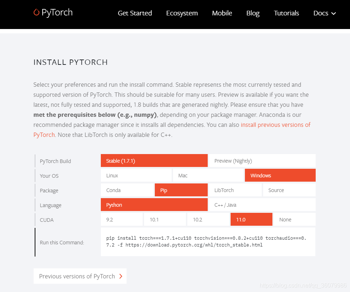
Task: Open the Get Started page
Action: tap(135, 13)
